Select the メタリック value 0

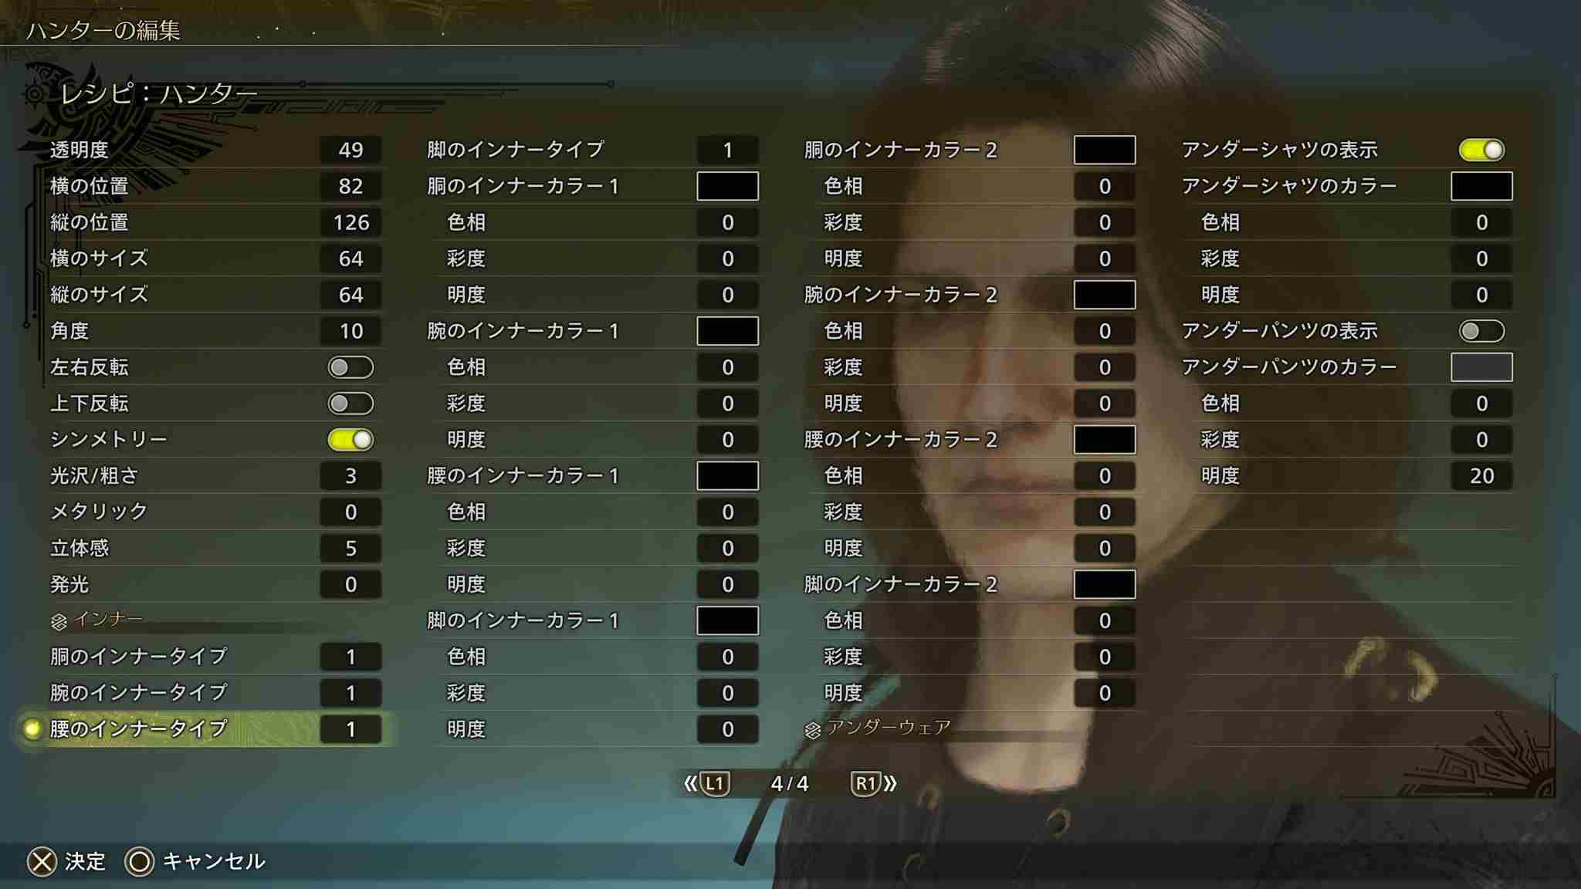(350, 512)
